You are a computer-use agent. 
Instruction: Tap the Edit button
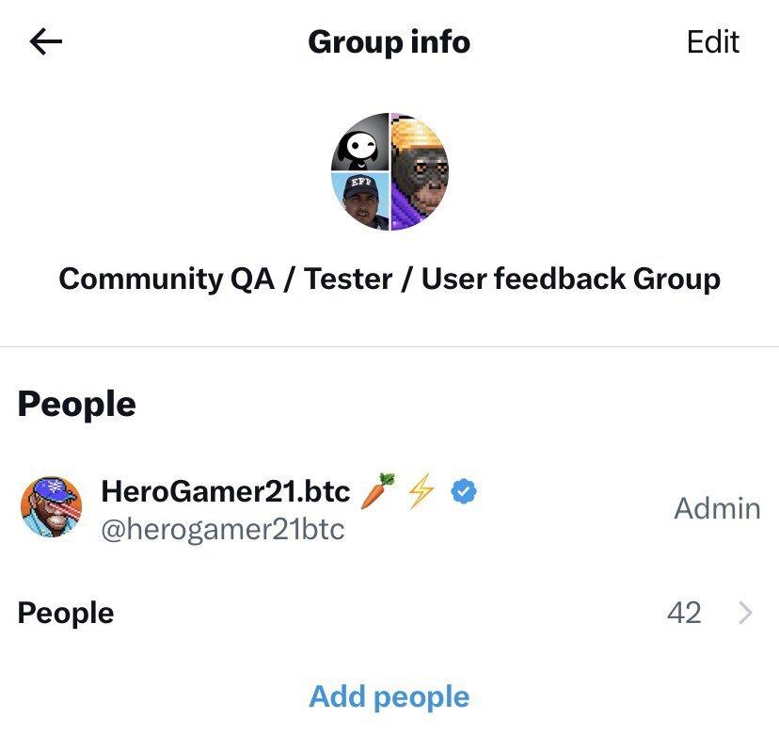[713, 41]
